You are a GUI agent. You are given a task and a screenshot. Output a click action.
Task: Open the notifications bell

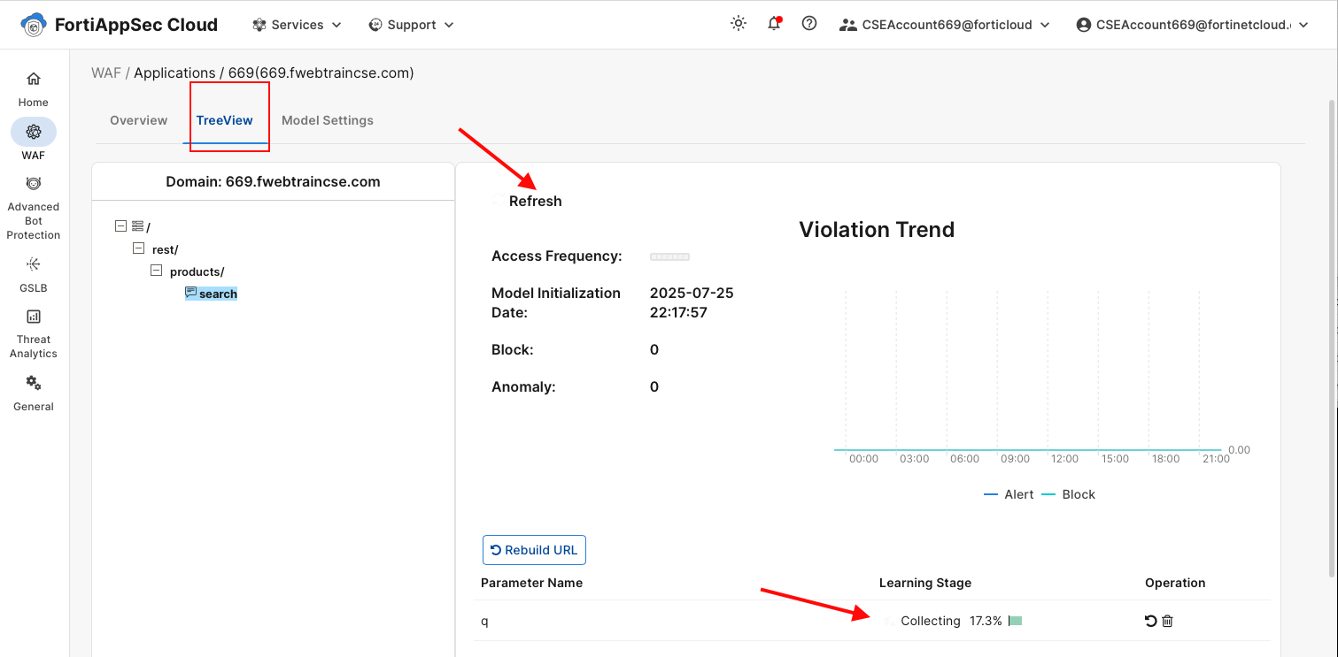point(775,24)
